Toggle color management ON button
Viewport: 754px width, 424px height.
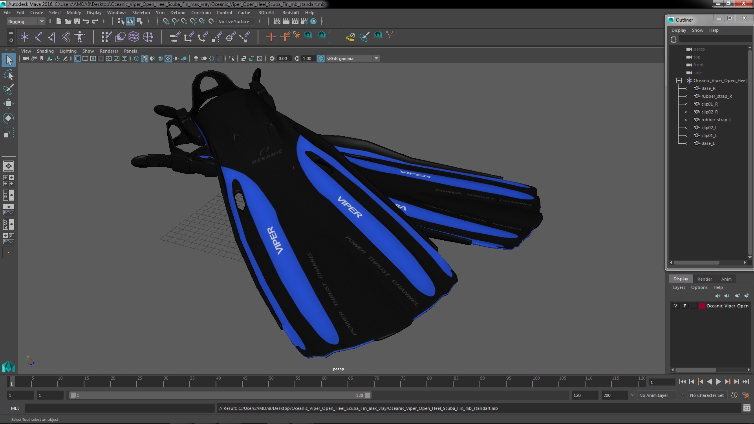(x=321, y=58)
